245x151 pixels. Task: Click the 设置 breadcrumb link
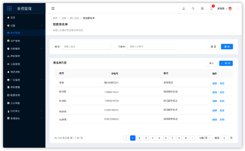(x=64, y=18)
